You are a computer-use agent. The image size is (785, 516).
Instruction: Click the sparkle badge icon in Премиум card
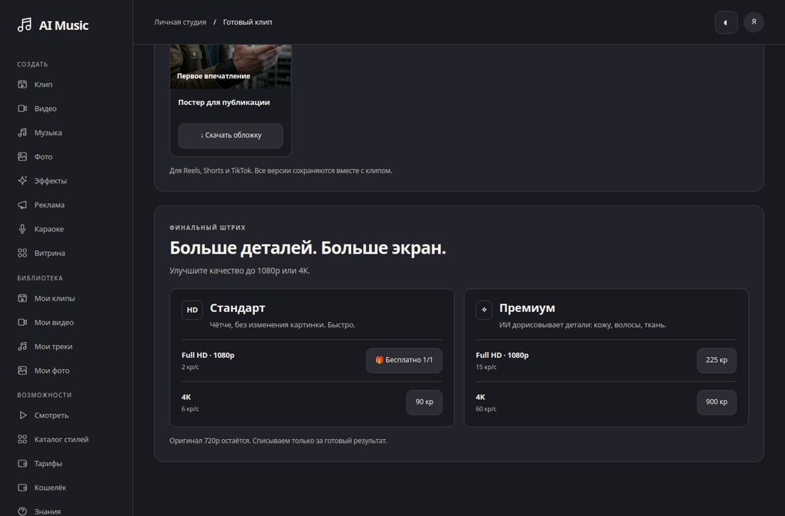click(x=484, y=310)
